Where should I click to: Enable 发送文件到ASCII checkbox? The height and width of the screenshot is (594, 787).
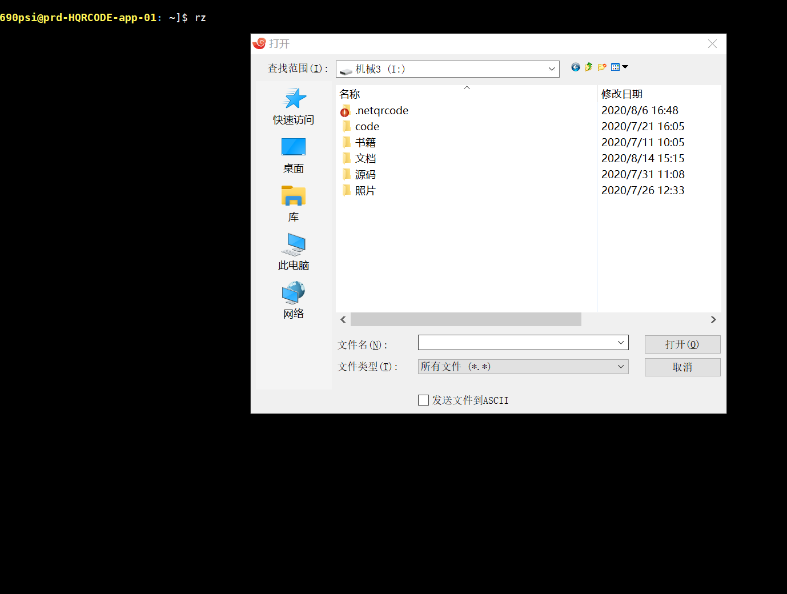[x=423, y=400]
